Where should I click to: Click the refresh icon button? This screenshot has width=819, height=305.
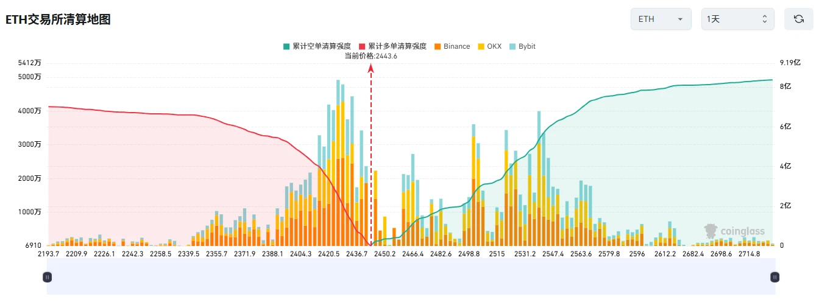799,19
